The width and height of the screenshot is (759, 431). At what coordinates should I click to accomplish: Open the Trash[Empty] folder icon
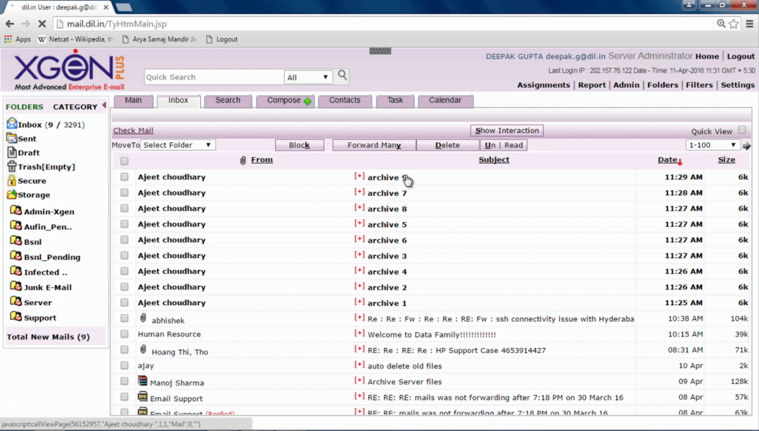pos(11,167)
